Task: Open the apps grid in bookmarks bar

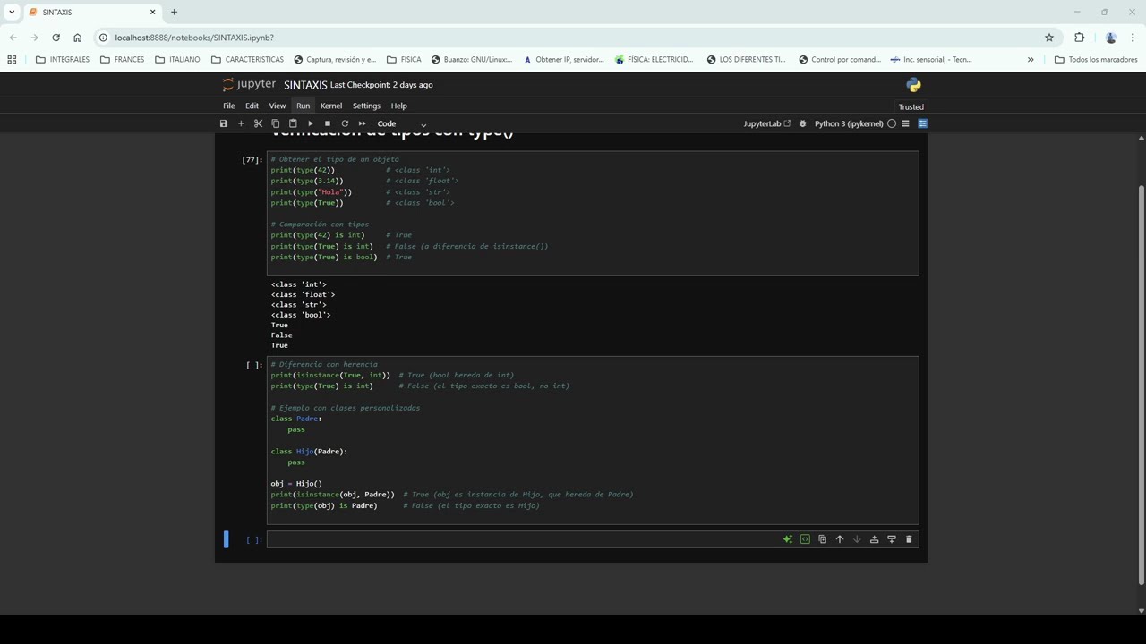Action: (12, 60)
